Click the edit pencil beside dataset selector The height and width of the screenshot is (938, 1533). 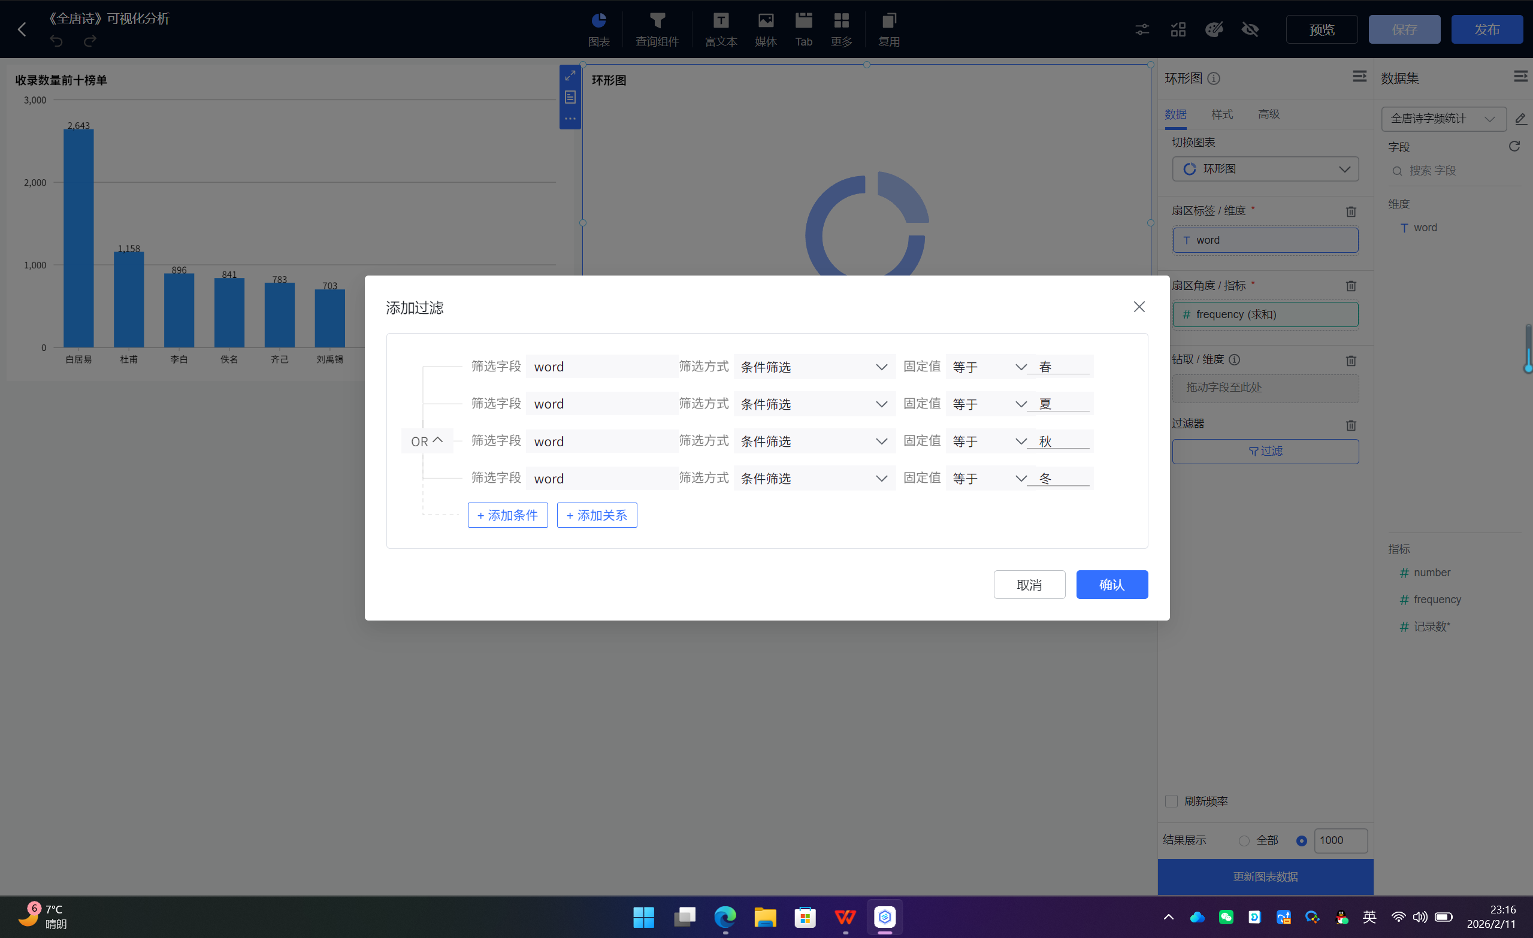[1520, 119]
